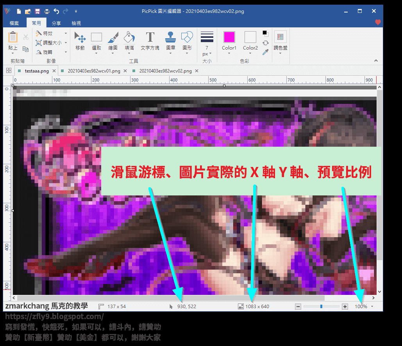This screenshot has height=346, width=402.
Task: Click the scissors Cut icon
Action: pyautogui.click(x=26, y=37)
